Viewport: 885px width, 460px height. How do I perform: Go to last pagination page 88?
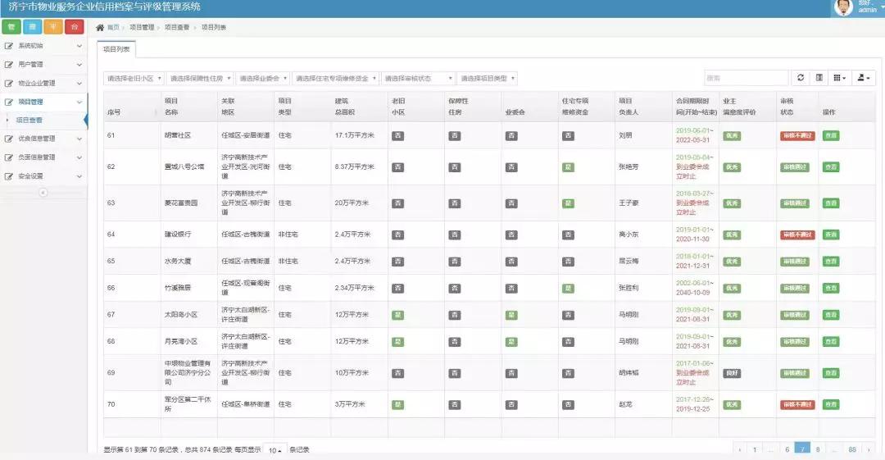(x=852, y=450)
